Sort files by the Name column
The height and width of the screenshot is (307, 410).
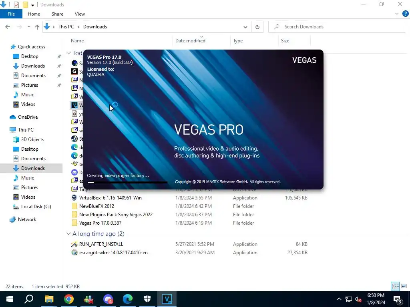pos(77,41)
